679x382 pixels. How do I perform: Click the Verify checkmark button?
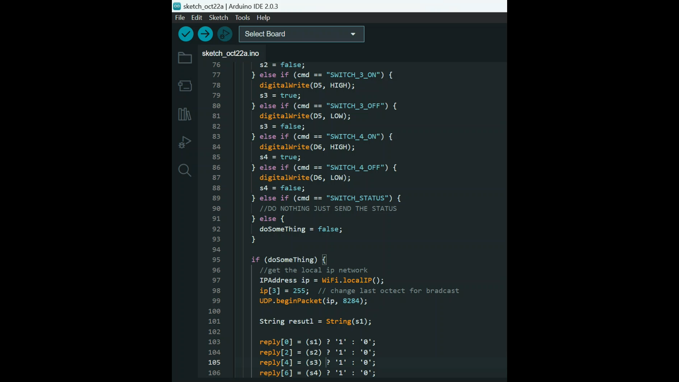point(186,34)
